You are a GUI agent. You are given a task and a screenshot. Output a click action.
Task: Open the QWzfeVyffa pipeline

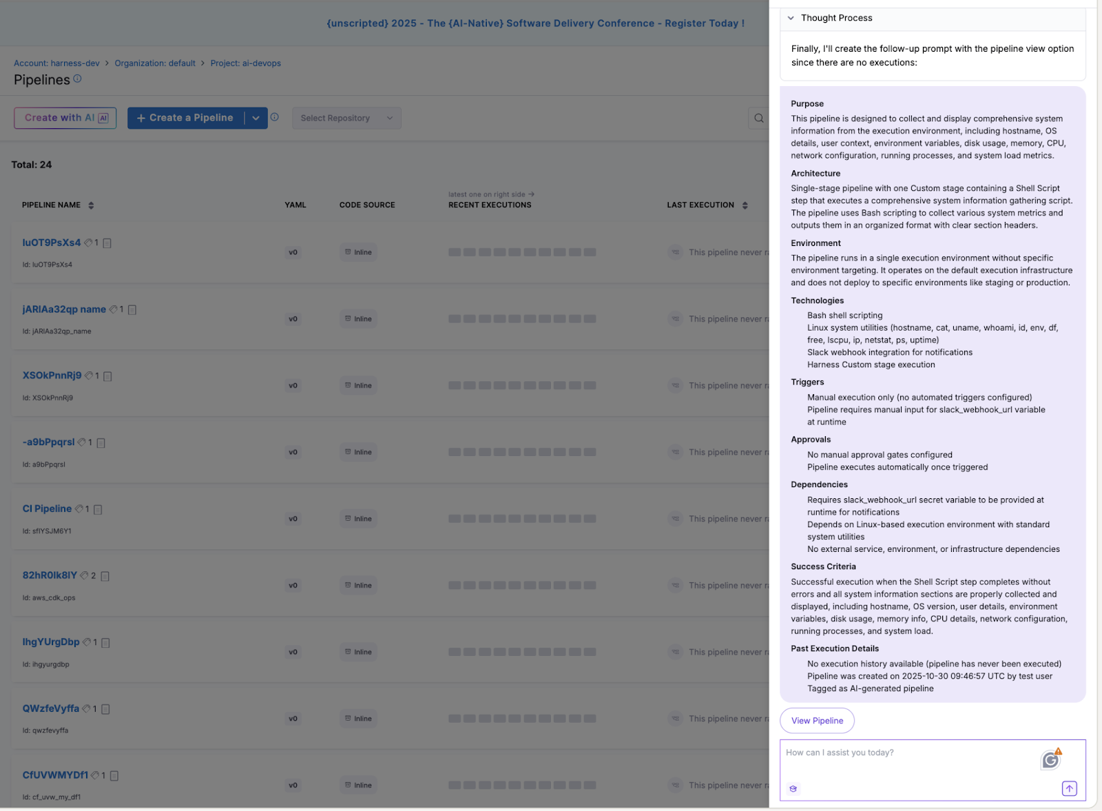click(x=51, y=708)
